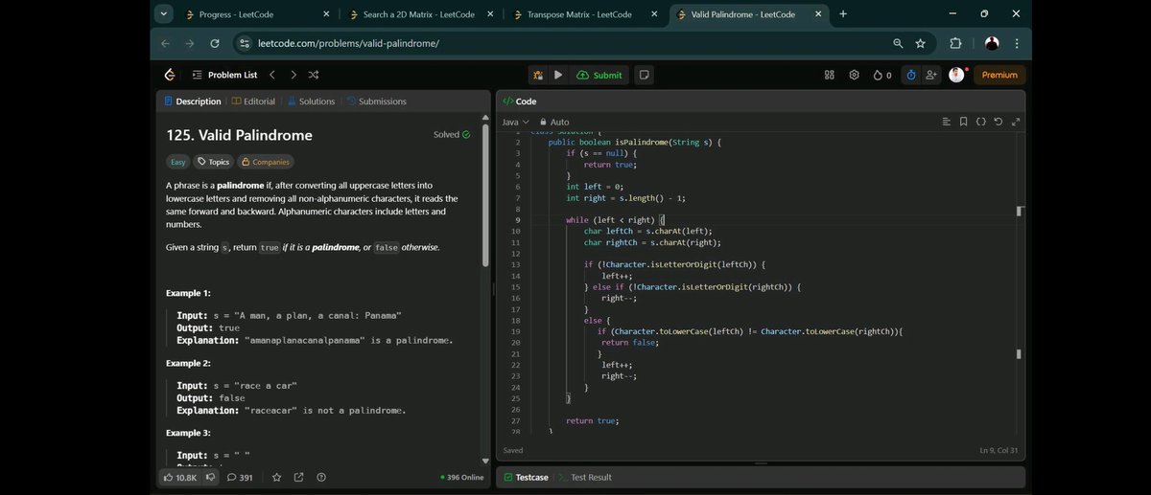Open LeetCode settings gear

coord(854,75)
